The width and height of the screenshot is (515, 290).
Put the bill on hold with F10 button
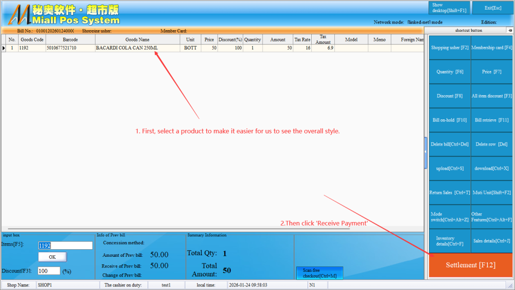[x=450, y=120]
